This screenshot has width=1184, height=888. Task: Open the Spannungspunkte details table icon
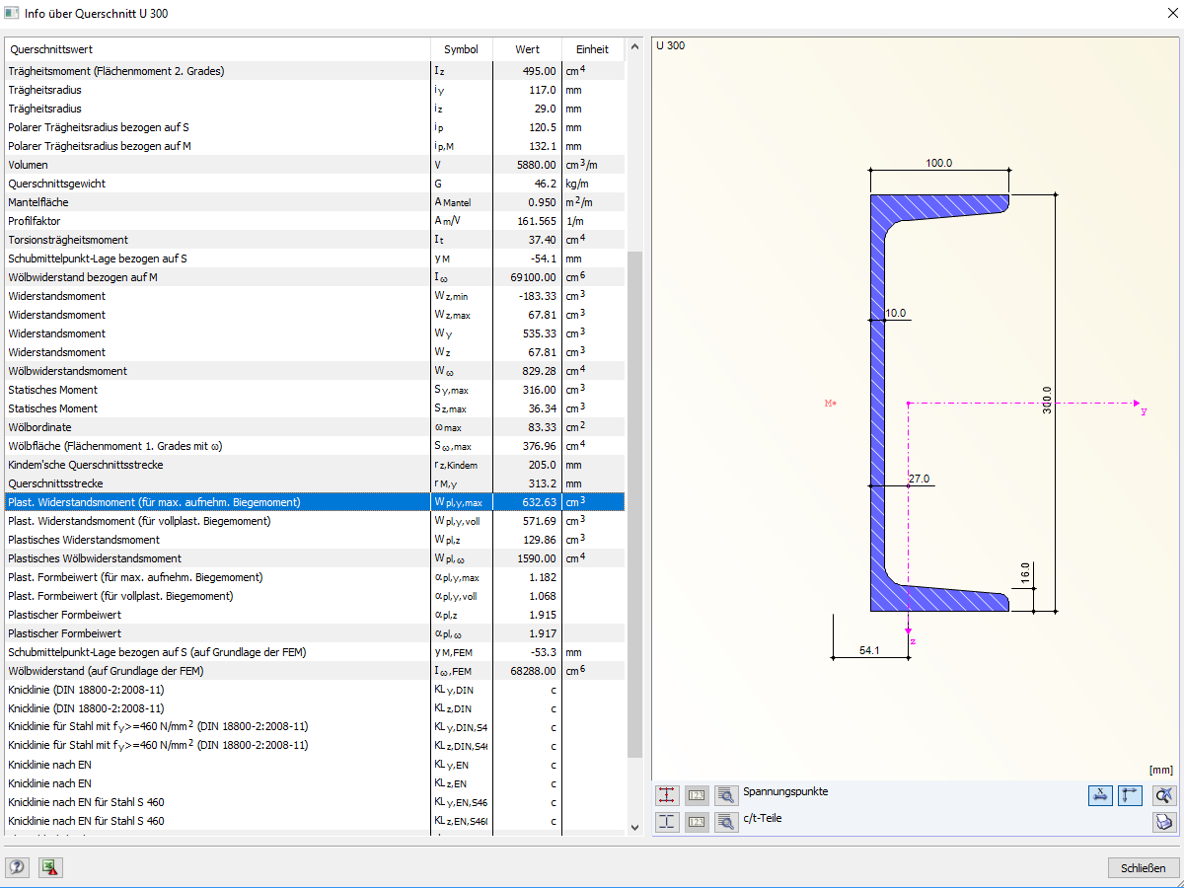click(x=726, y=795)
